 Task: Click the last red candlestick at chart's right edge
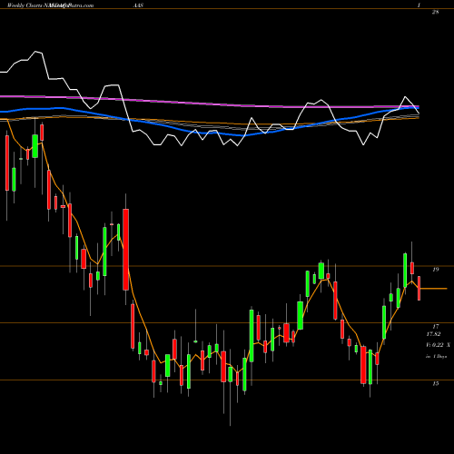pos(419,288)
